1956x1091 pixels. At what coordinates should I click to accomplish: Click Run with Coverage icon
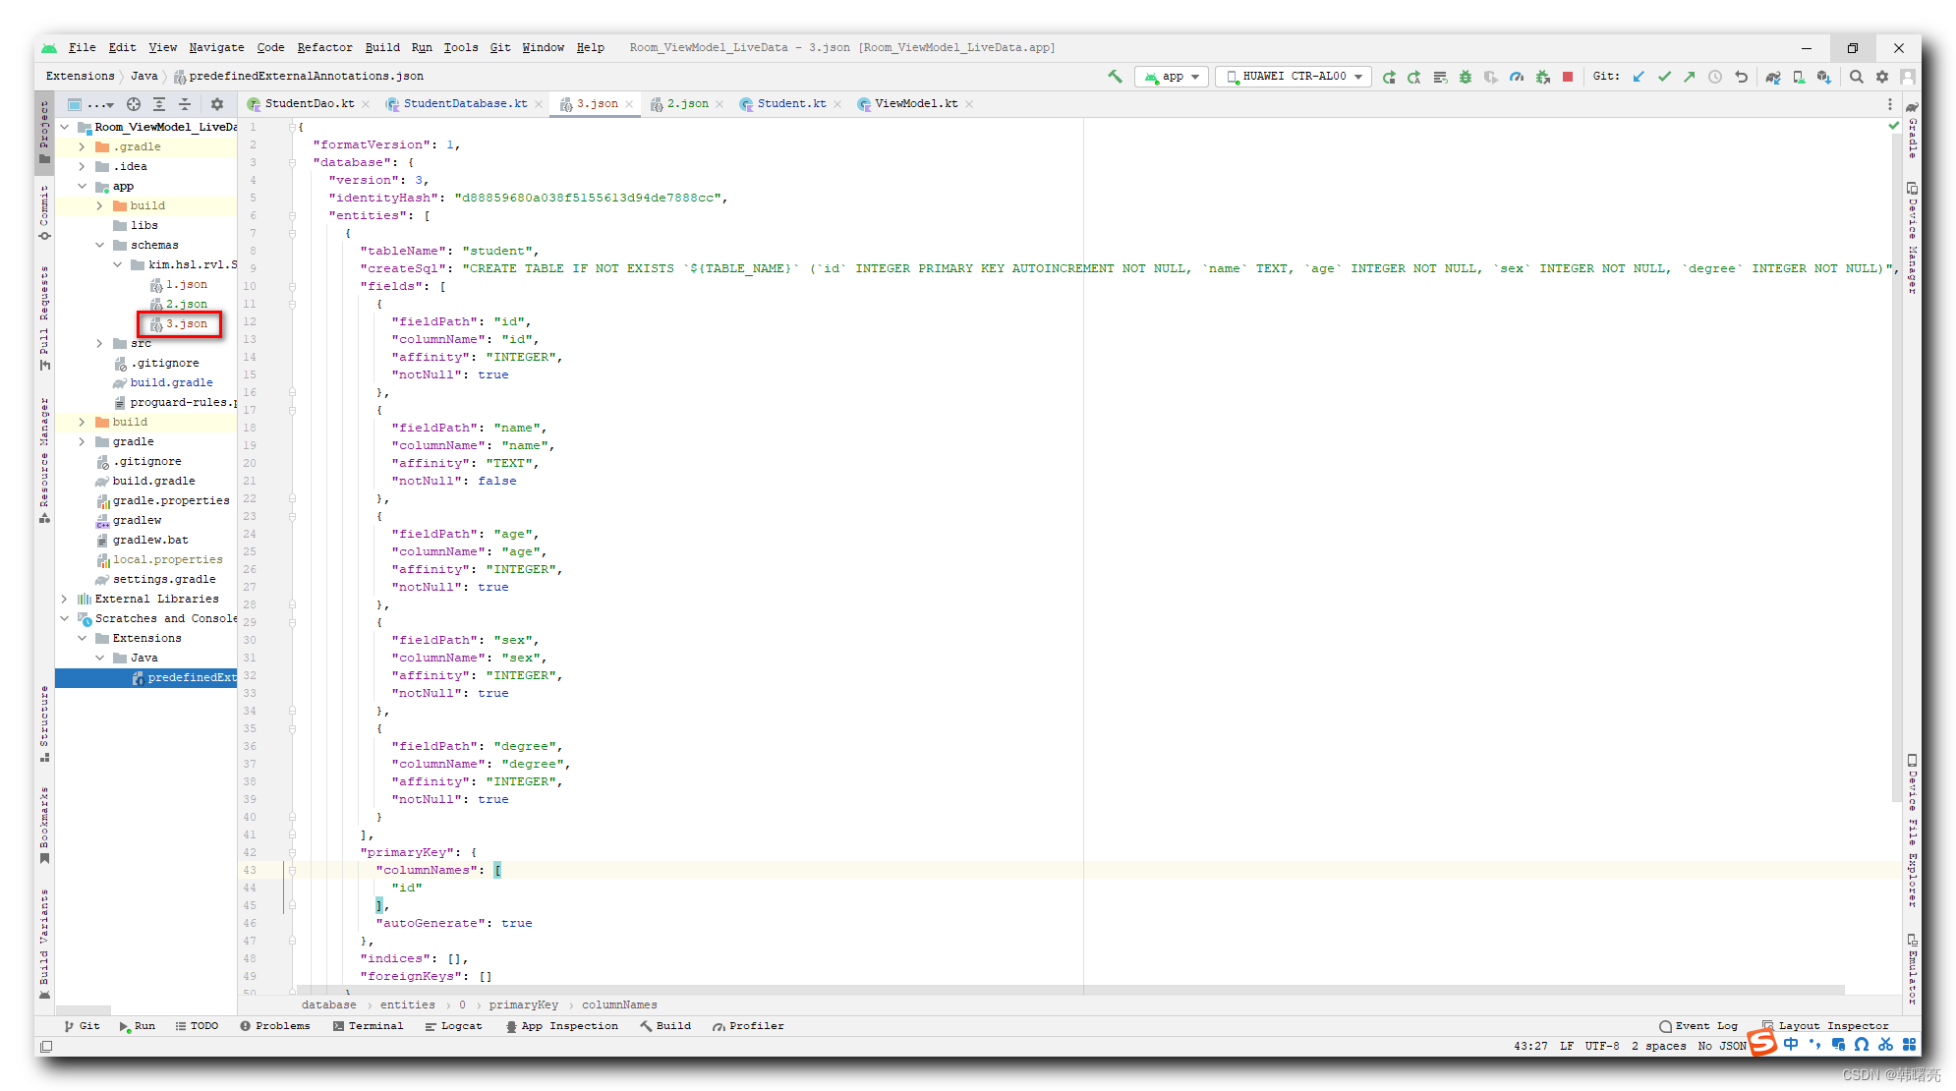tap(1491, 77)
